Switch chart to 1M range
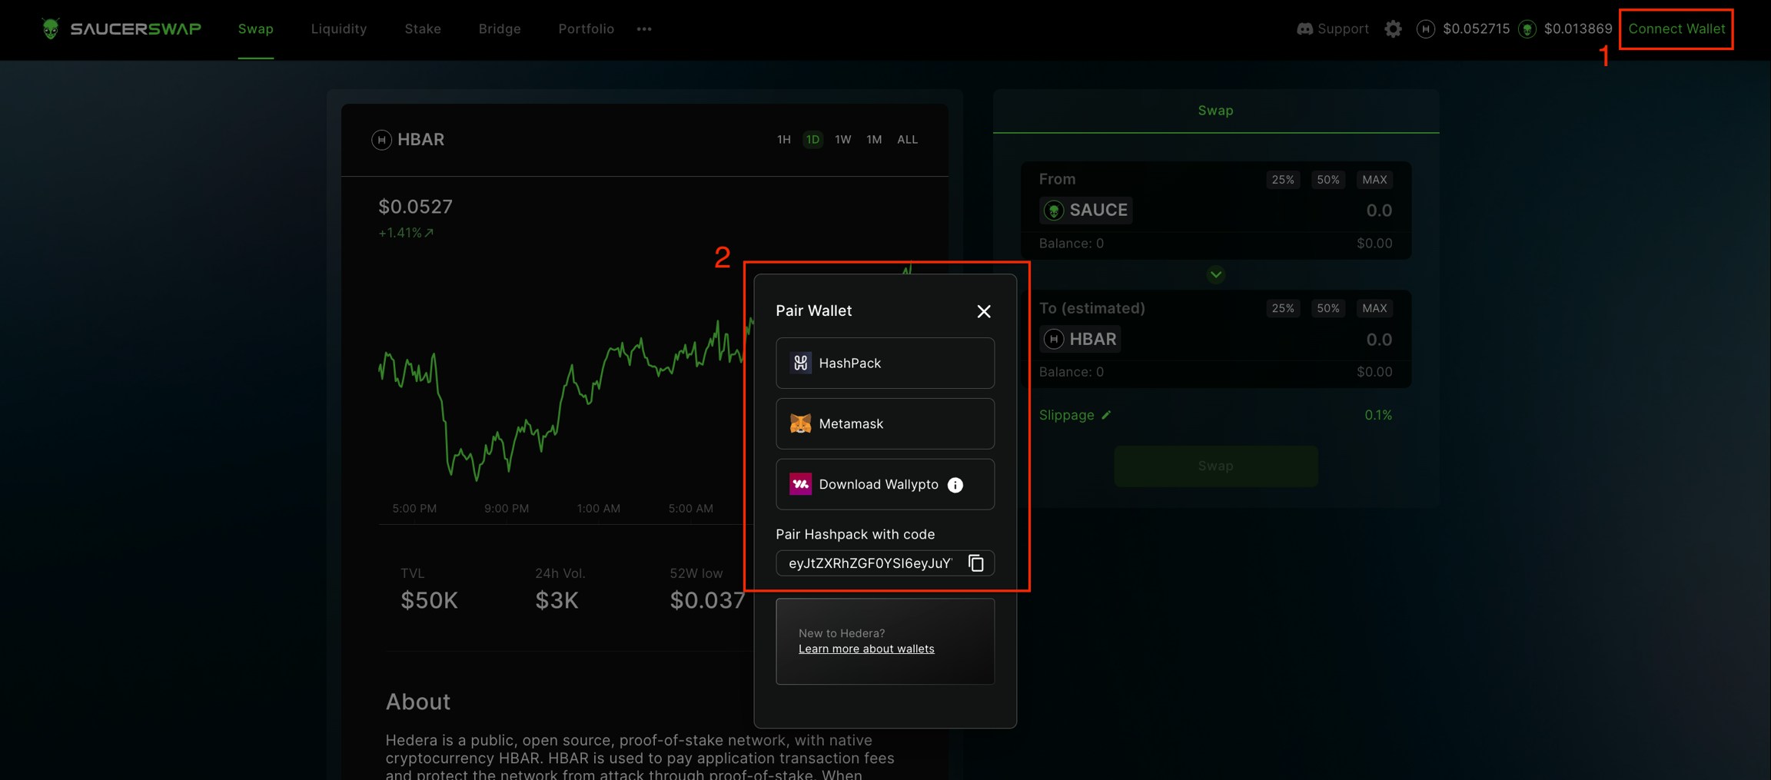Screen dimensions: 1771x780 coord(874,139)
